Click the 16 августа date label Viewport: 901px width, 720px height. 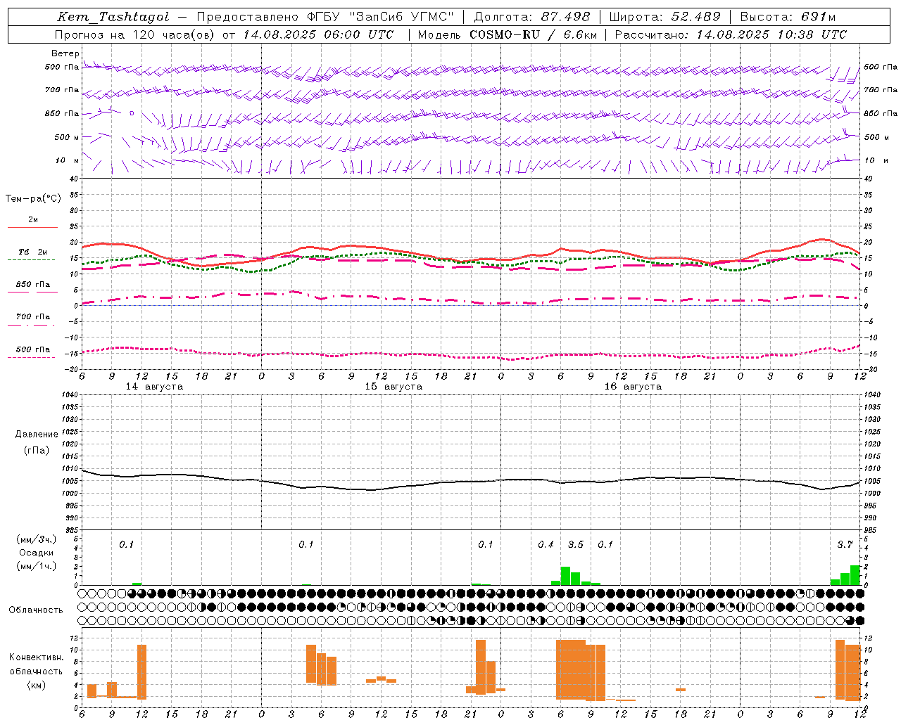(x=633, y=387)
